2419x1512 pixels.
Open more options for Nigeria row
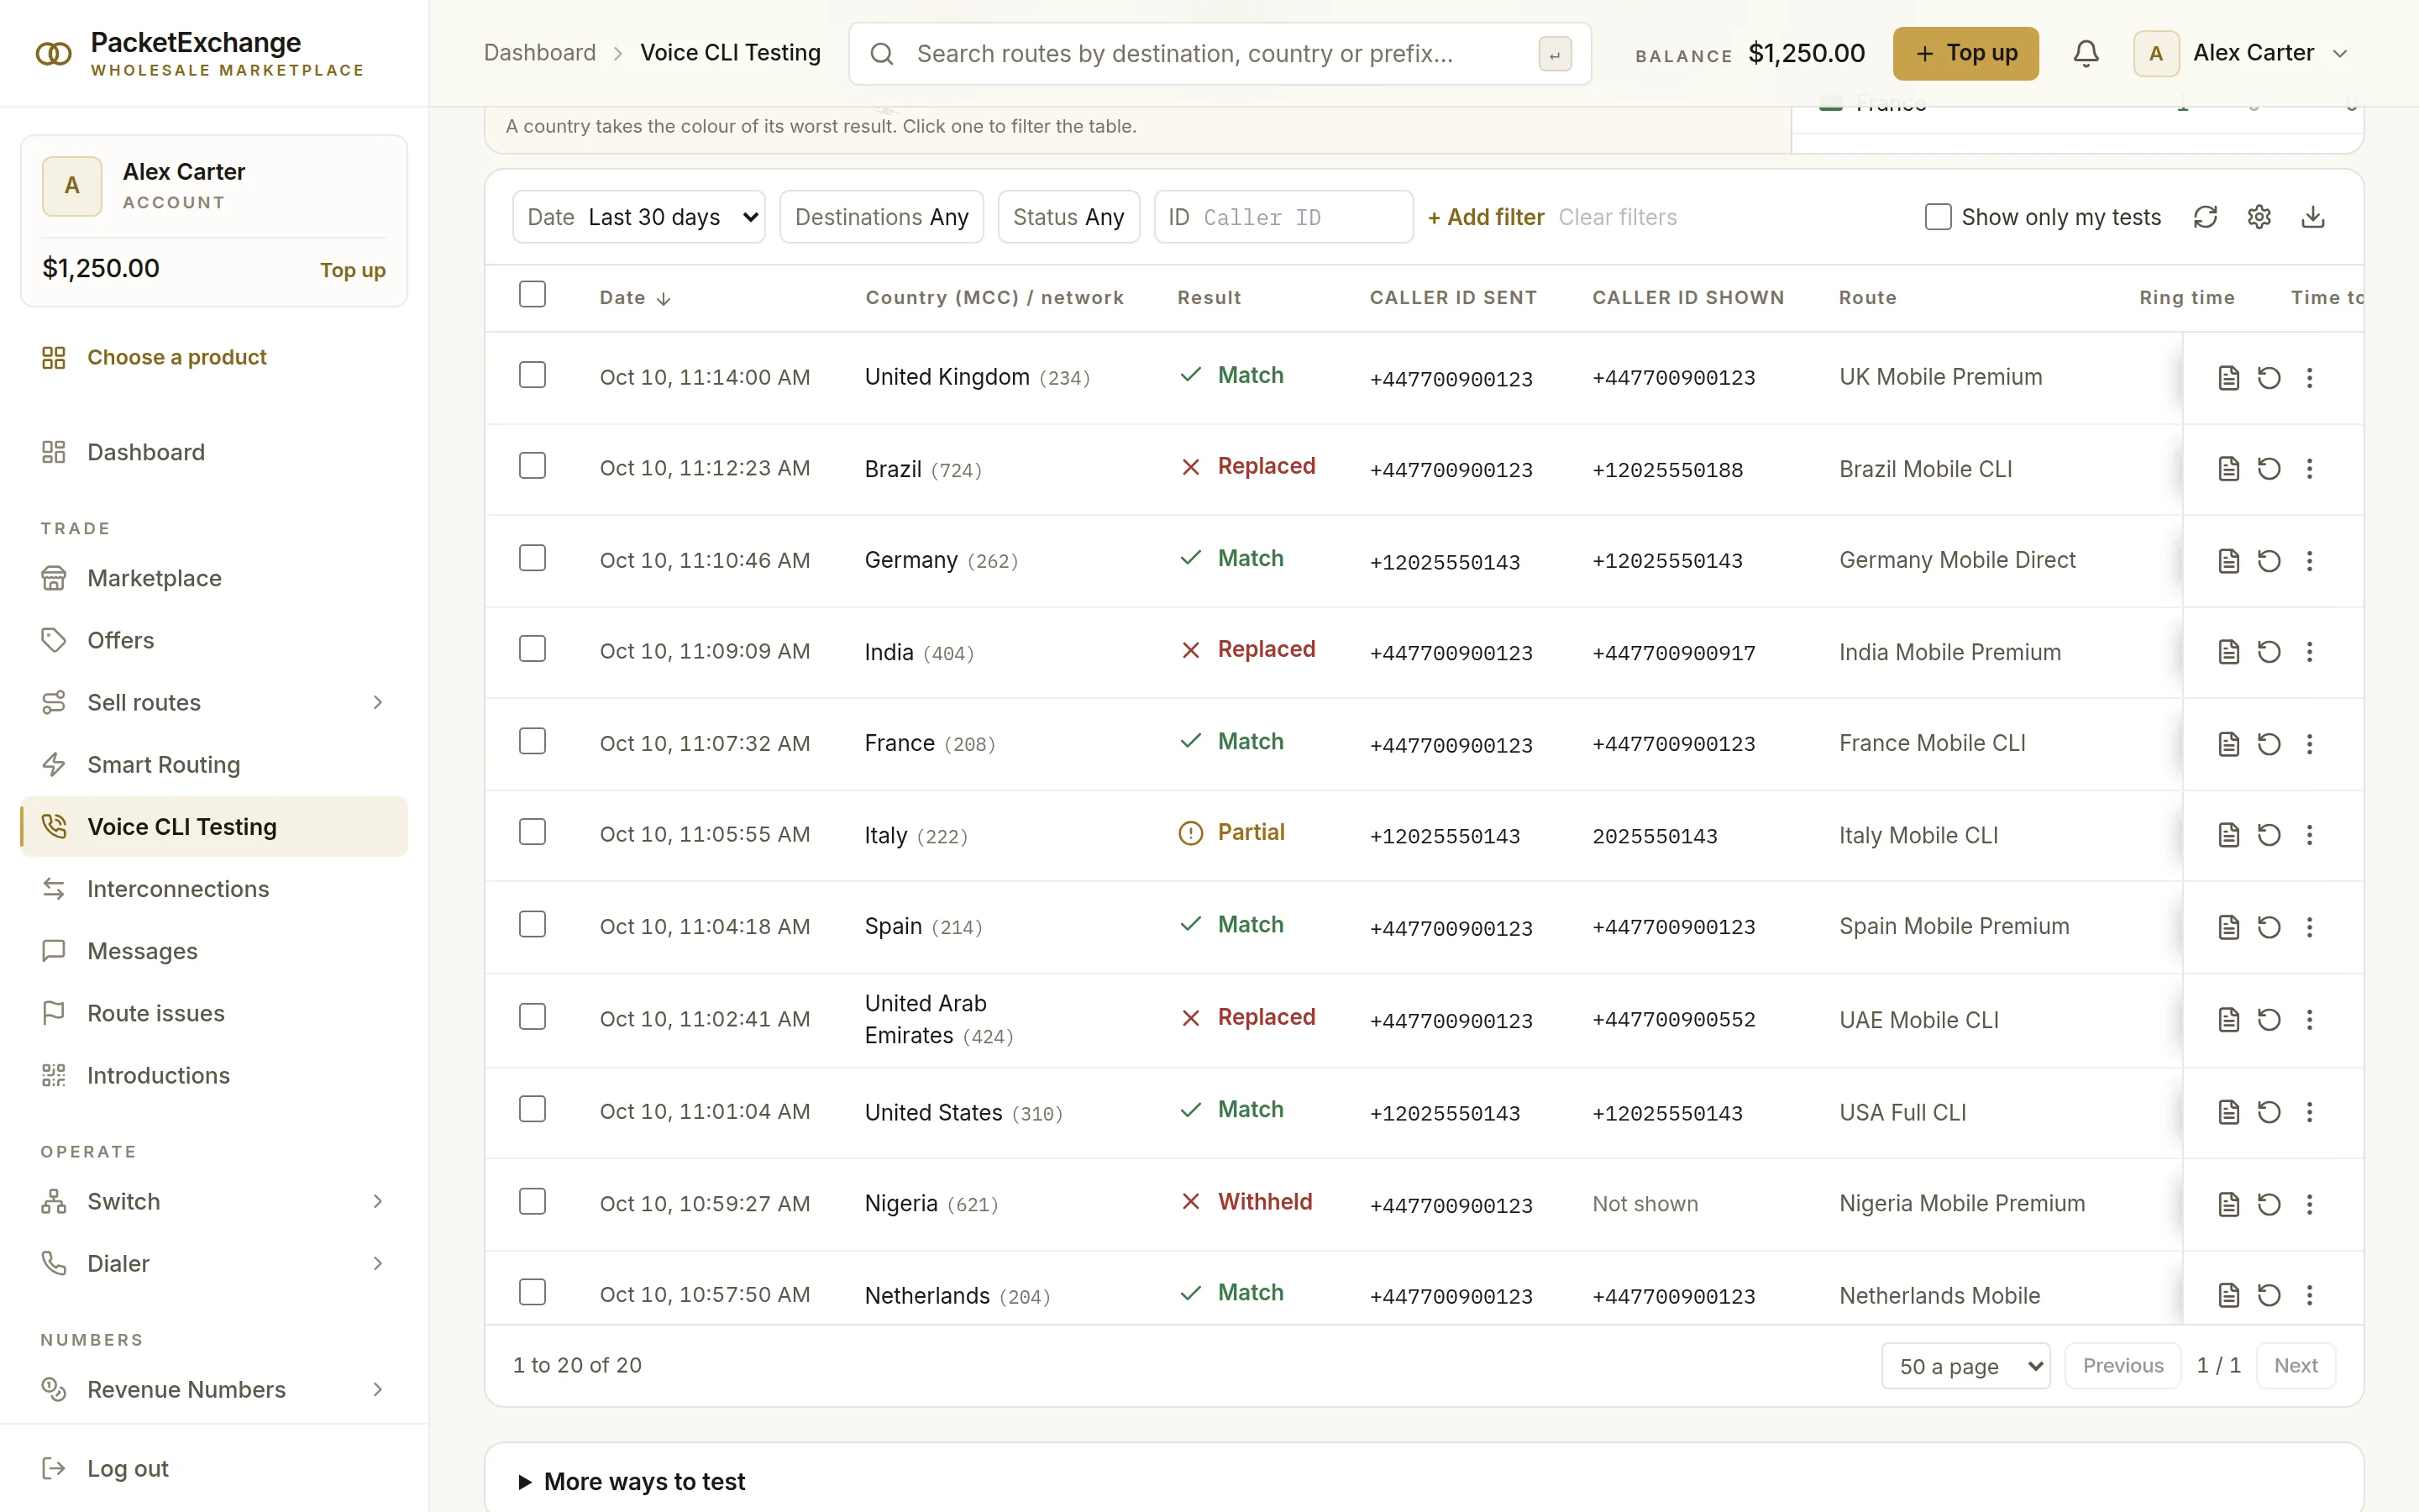click(x=2309, y=1204)
